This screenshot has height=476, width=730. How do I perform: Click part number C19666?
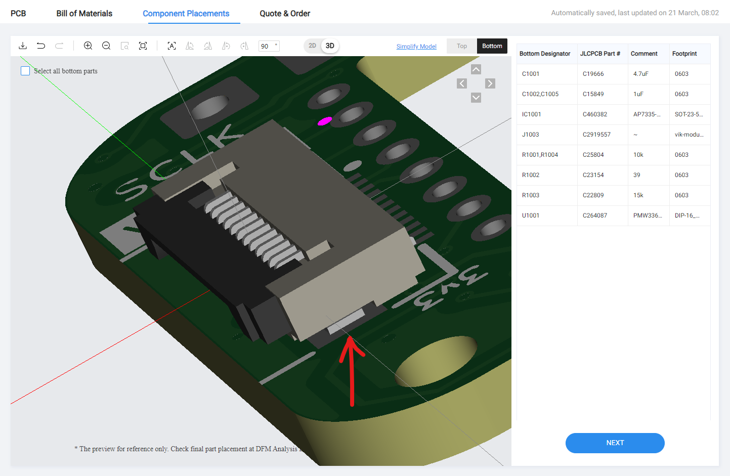(593, 74)
